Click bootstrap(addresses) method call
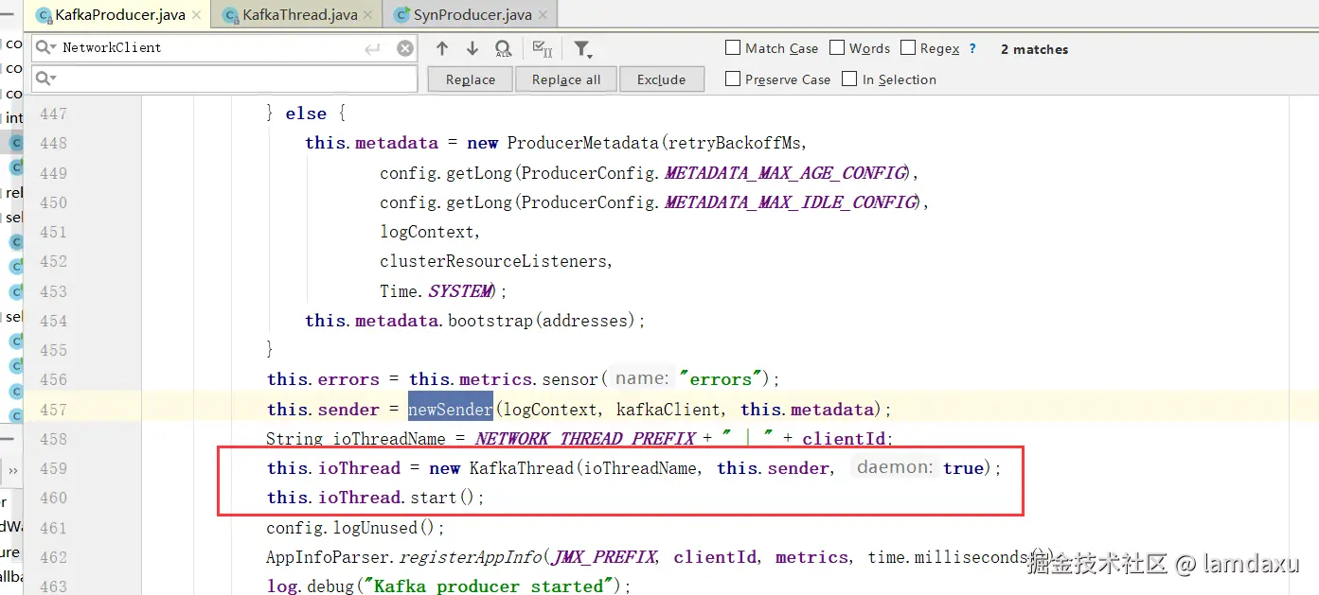1319x595 pixels. (x=541, y=321)
